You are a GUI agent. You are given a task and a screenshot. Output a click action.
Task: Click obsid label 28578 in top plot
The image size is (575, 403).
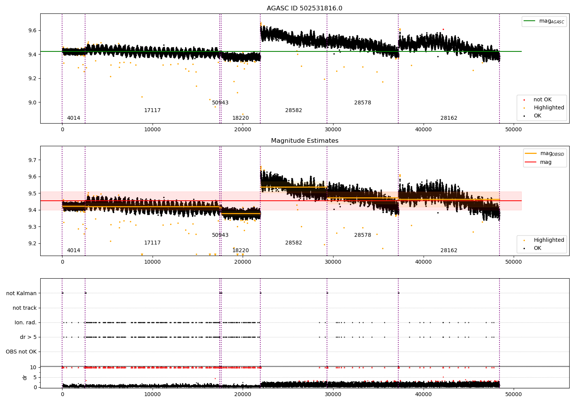[x=363, y=103]
